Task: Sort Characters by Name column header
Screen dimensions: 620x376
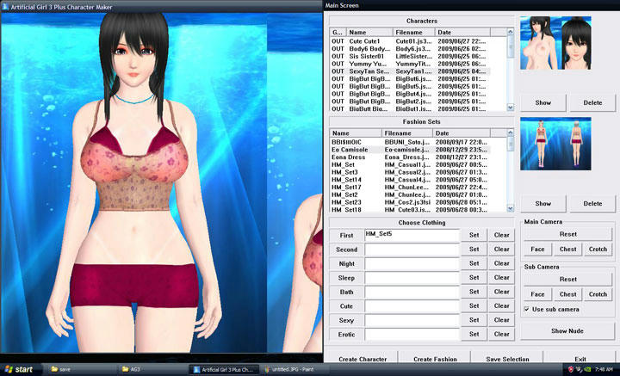Action: (369, 32)
